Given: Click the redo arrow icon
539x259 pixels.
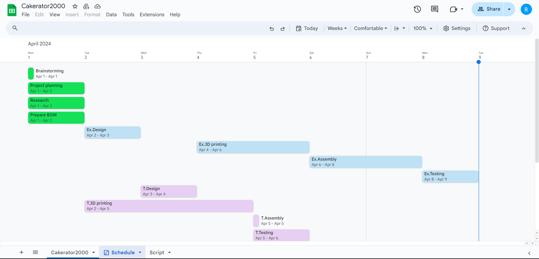Looking at the screenshot, I should tap(283, 29).
